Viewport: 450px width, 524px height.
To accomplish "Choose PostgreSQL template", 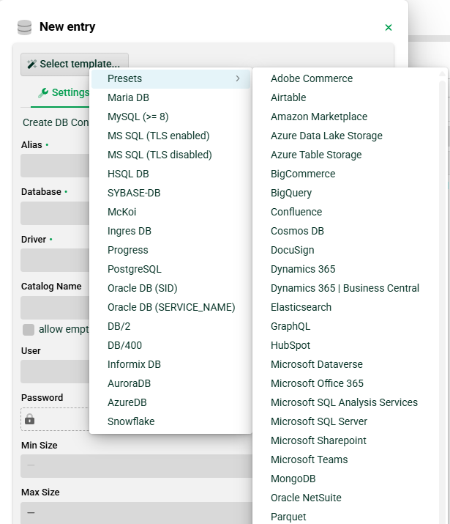I will coord(170,269).
